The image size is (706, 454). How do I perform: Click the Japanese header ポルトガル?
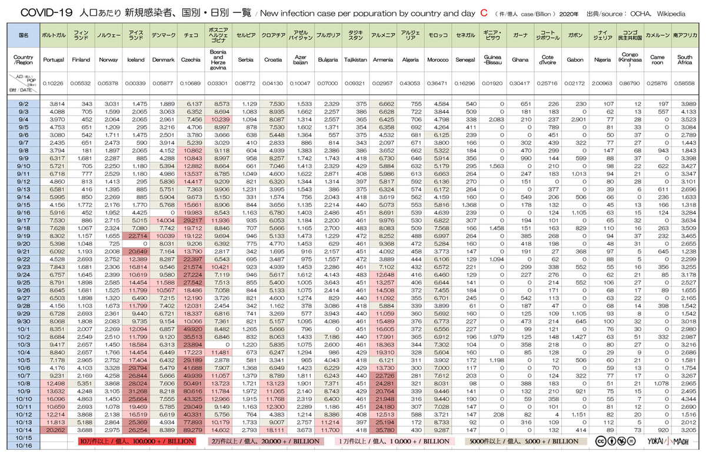point(53,35)
